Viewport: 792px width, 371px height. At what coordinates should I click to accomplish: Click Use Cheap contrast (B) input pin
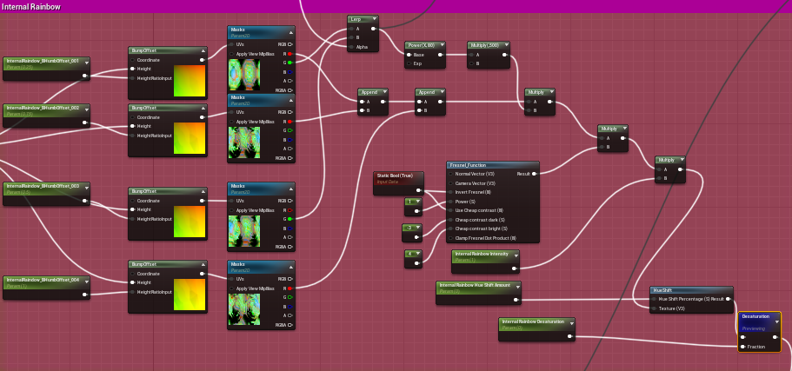coord(450,210)
